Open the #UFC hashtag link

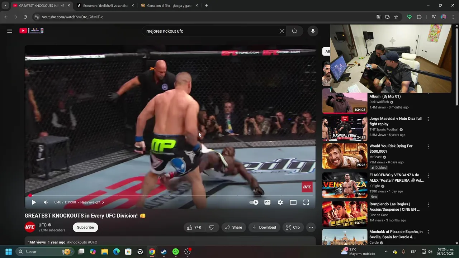[x=93, y=242]
